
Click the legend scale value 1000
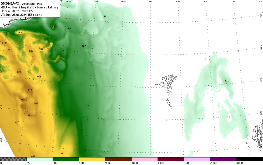click(x=134, y=163)
